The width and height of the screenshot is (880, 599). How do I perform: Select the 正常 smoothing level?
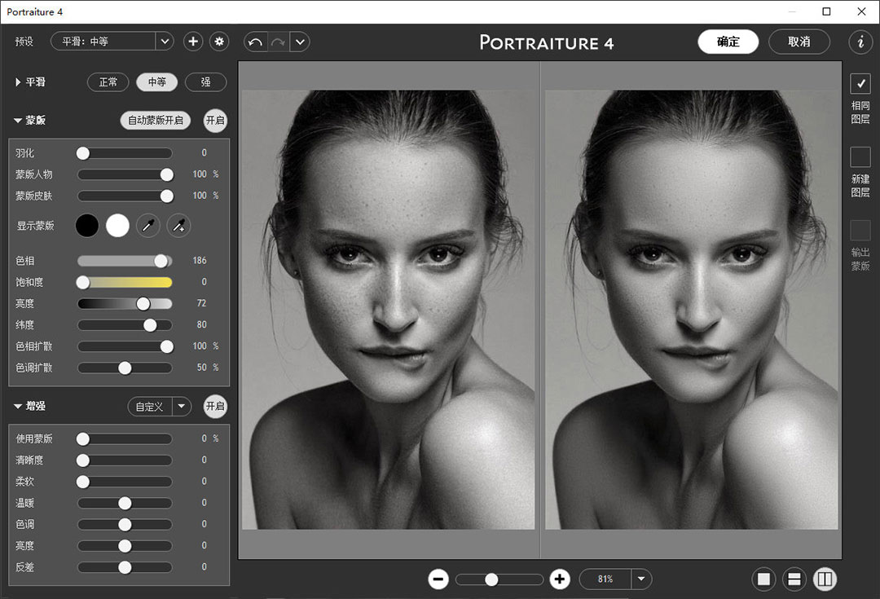pyautogui.click(x=108, y=82)
